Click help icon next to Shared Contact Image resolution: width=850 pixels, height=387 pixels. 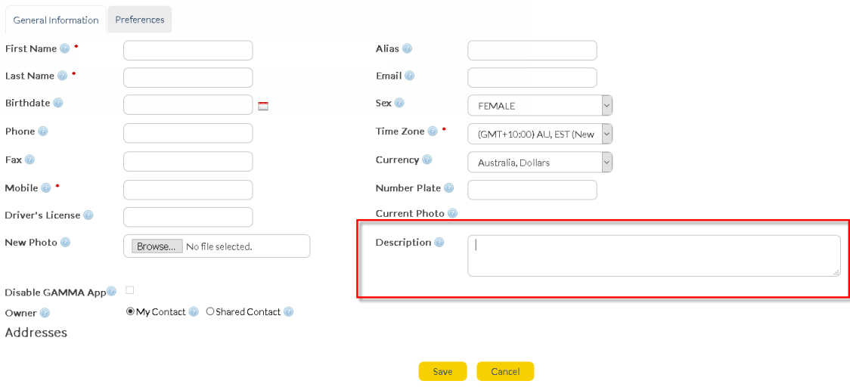click(288, 312)
